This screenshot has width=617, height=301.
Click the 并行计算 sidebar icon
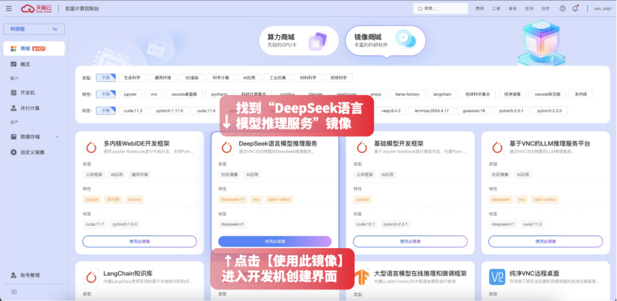tap(13, 108)
